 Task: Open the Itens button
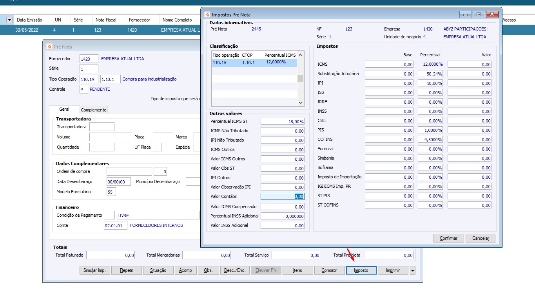click(x=297, y=270)
